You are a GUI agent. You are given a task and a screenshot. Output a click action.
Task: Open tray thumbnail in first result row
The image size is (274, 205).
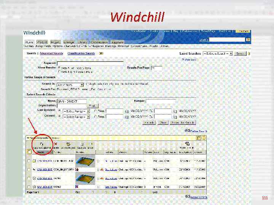click(x=85, y=161)
